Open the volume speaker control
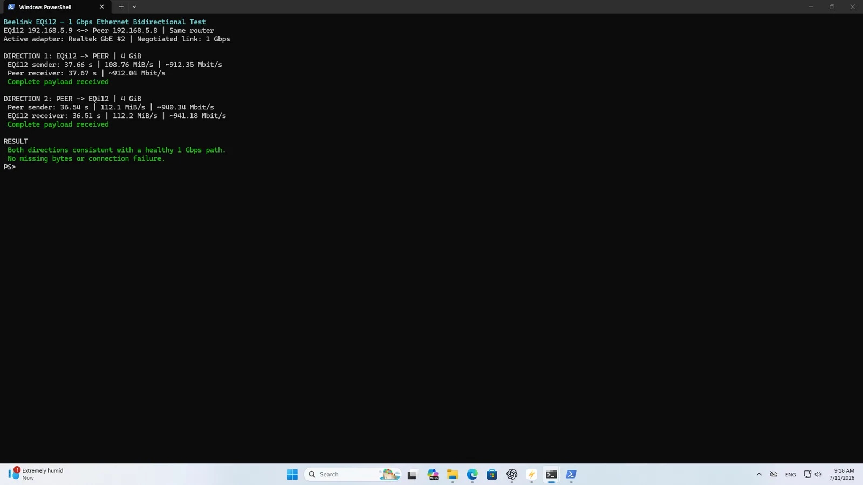 click(818, 474)
